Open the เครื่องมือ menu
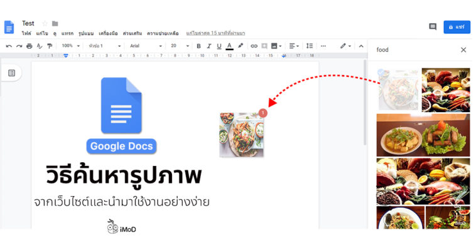 pos(108,33)
